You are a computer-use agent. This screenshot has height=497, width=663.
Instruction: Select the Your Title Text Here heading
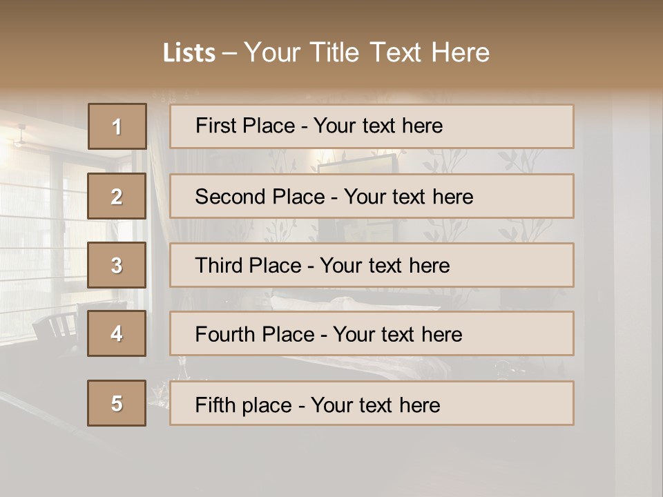(367, 52)
